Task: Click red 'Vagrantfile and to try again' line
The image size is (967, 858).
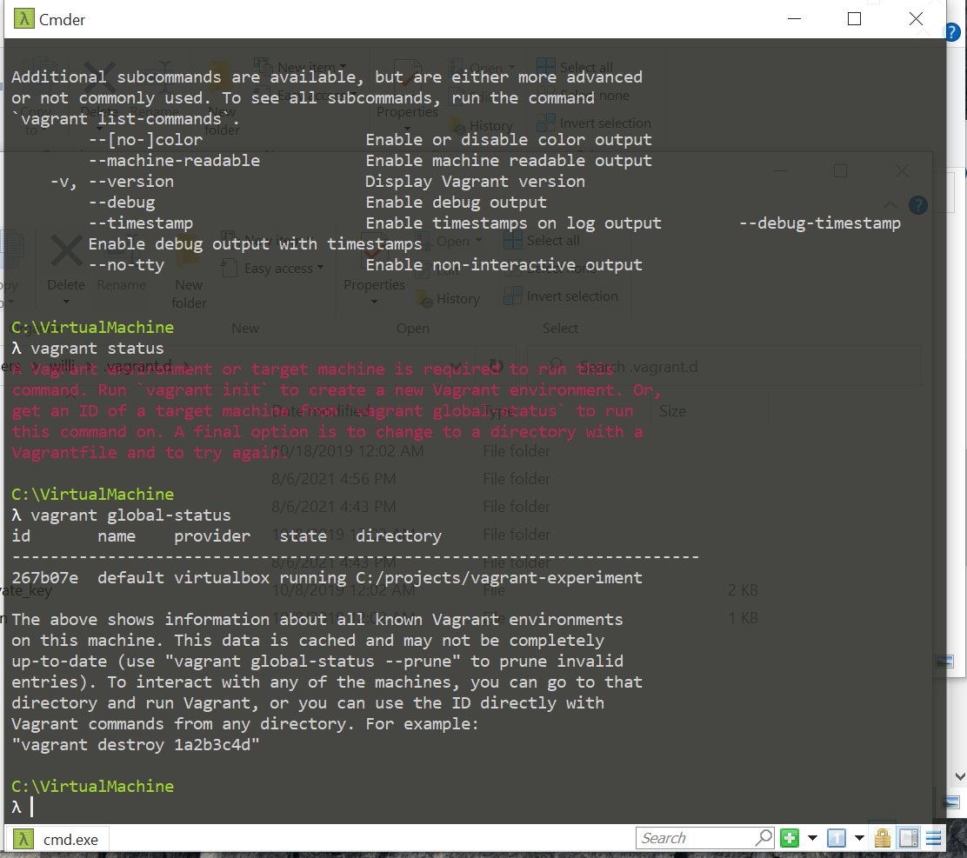Action: click(x=150, y=452)
